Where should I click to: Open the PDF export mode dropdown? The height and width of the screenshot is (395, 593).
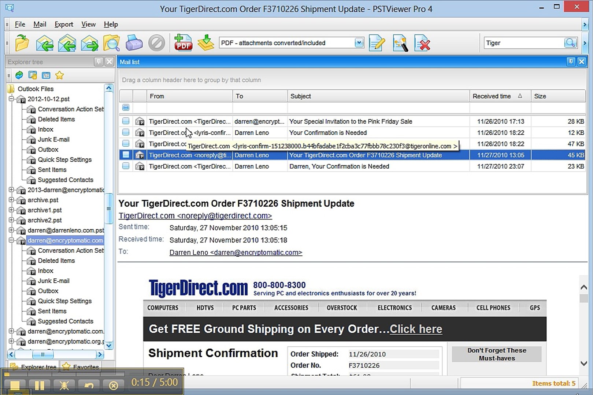click(358, 43)
